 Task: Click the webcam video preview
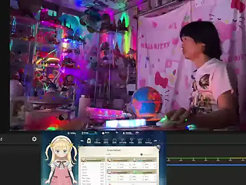pyautogui.click(x=128, y=65)
